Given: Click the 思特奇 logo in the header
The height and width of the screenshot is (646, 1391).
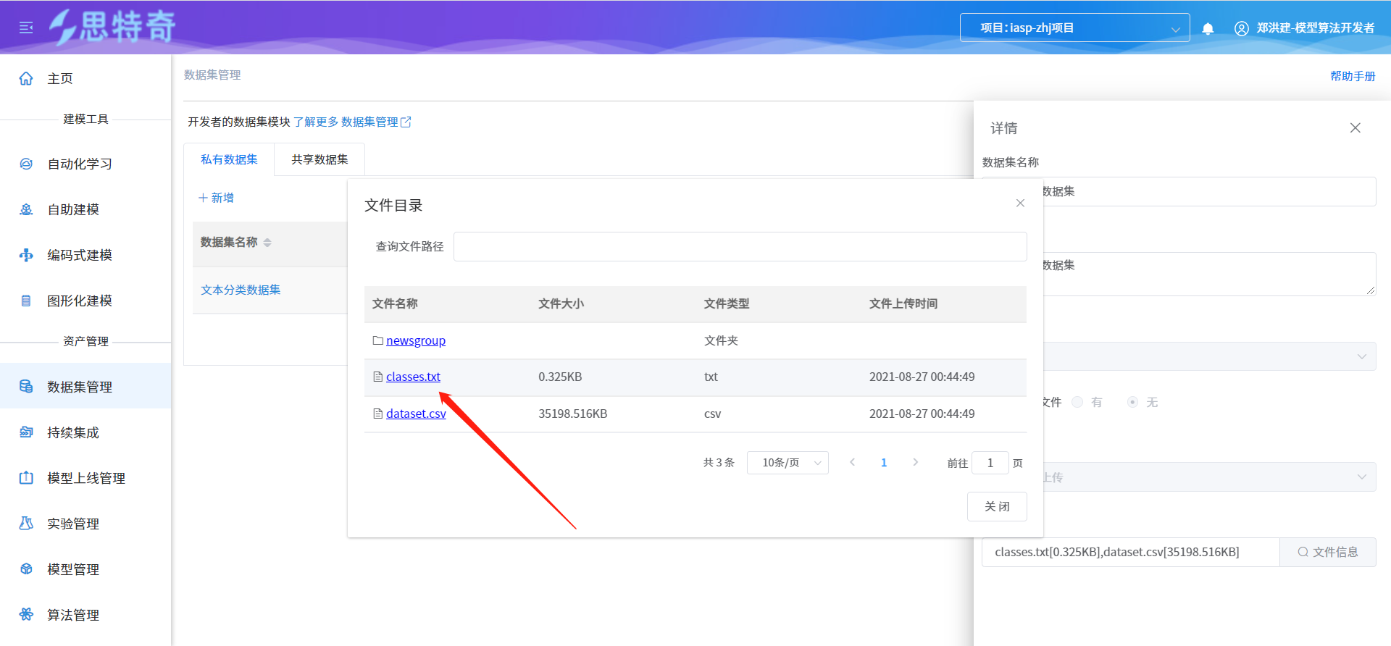Looking at the screenshot, I should 112,28.
